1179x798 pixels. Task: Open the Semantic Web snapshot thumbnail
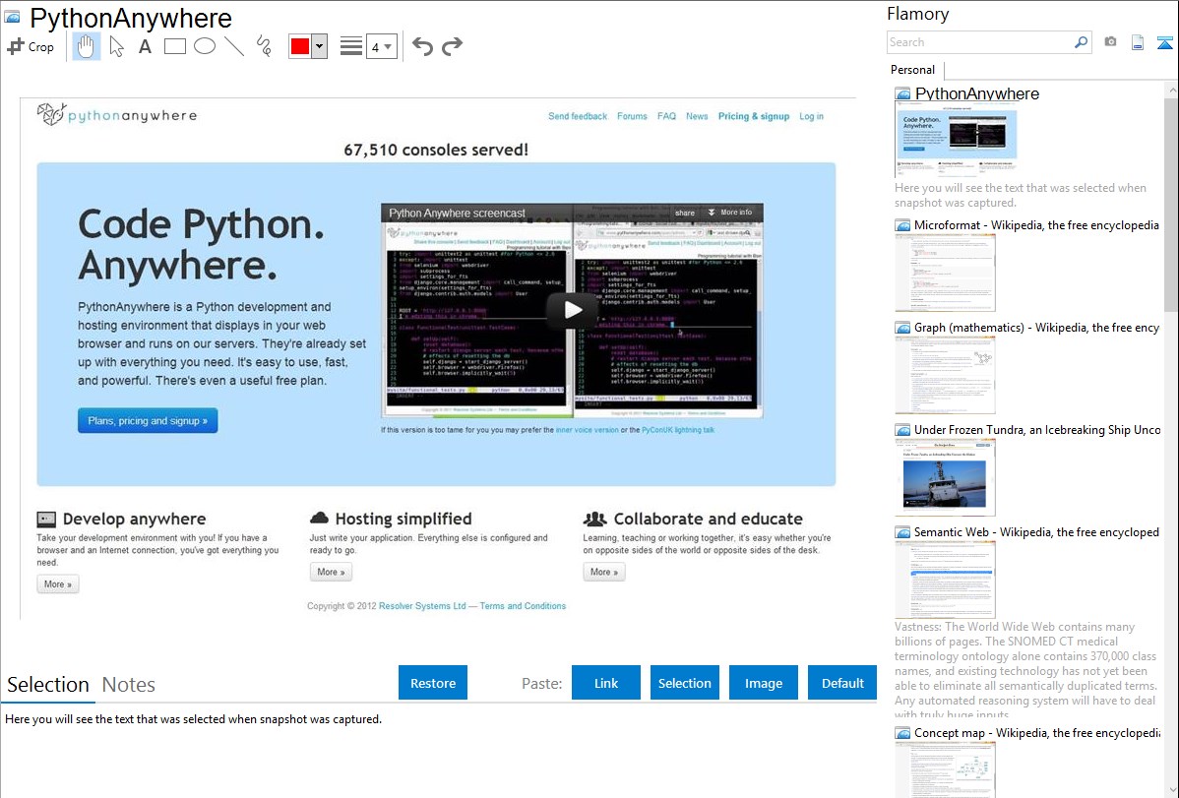945,580
